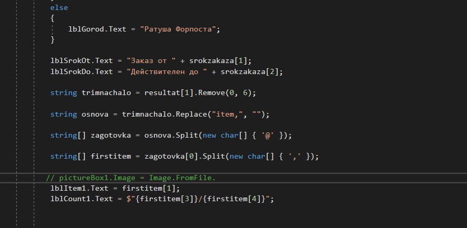Click lblSrokOt.Text in the assignment line
Viewport: 467px width, 228px height.
click(x=82, y=60)
